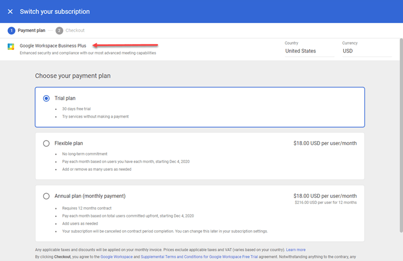The image size is (403, 261).
Task: Open the Country dropdown showing United States
Action: [x=308, y=51]
